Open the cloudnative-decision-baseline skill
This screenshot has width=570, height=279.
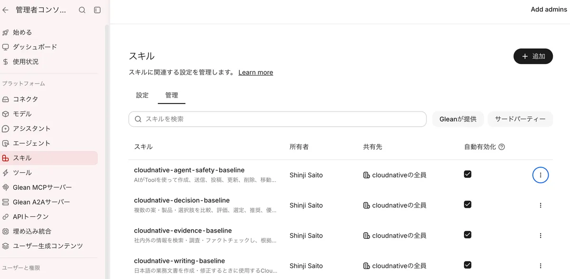(x=182, y=200)
